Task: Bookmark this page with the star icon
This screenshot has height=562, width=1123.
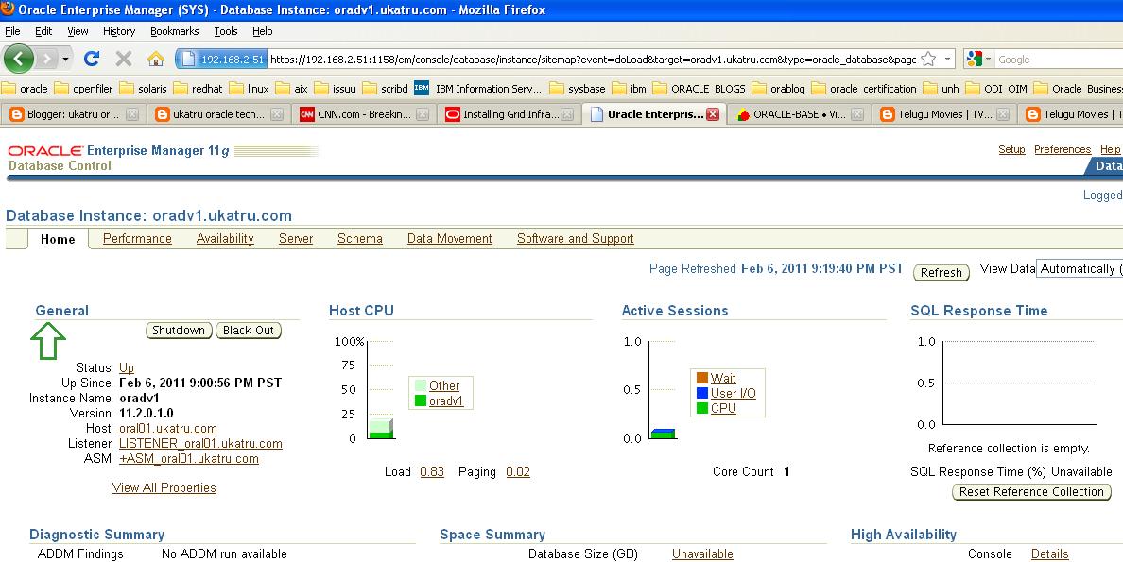Action: click(928, 60)
